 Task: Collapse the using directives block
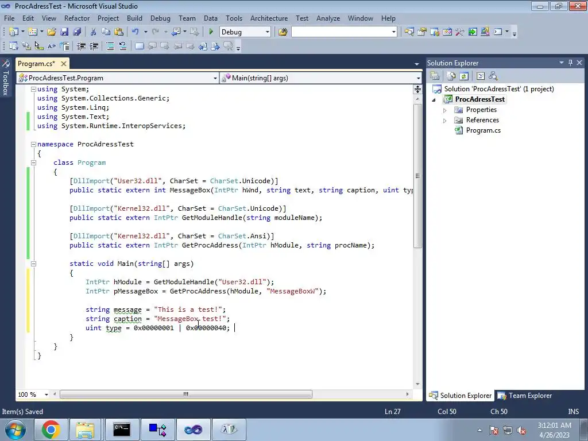(x=33, y=89)
